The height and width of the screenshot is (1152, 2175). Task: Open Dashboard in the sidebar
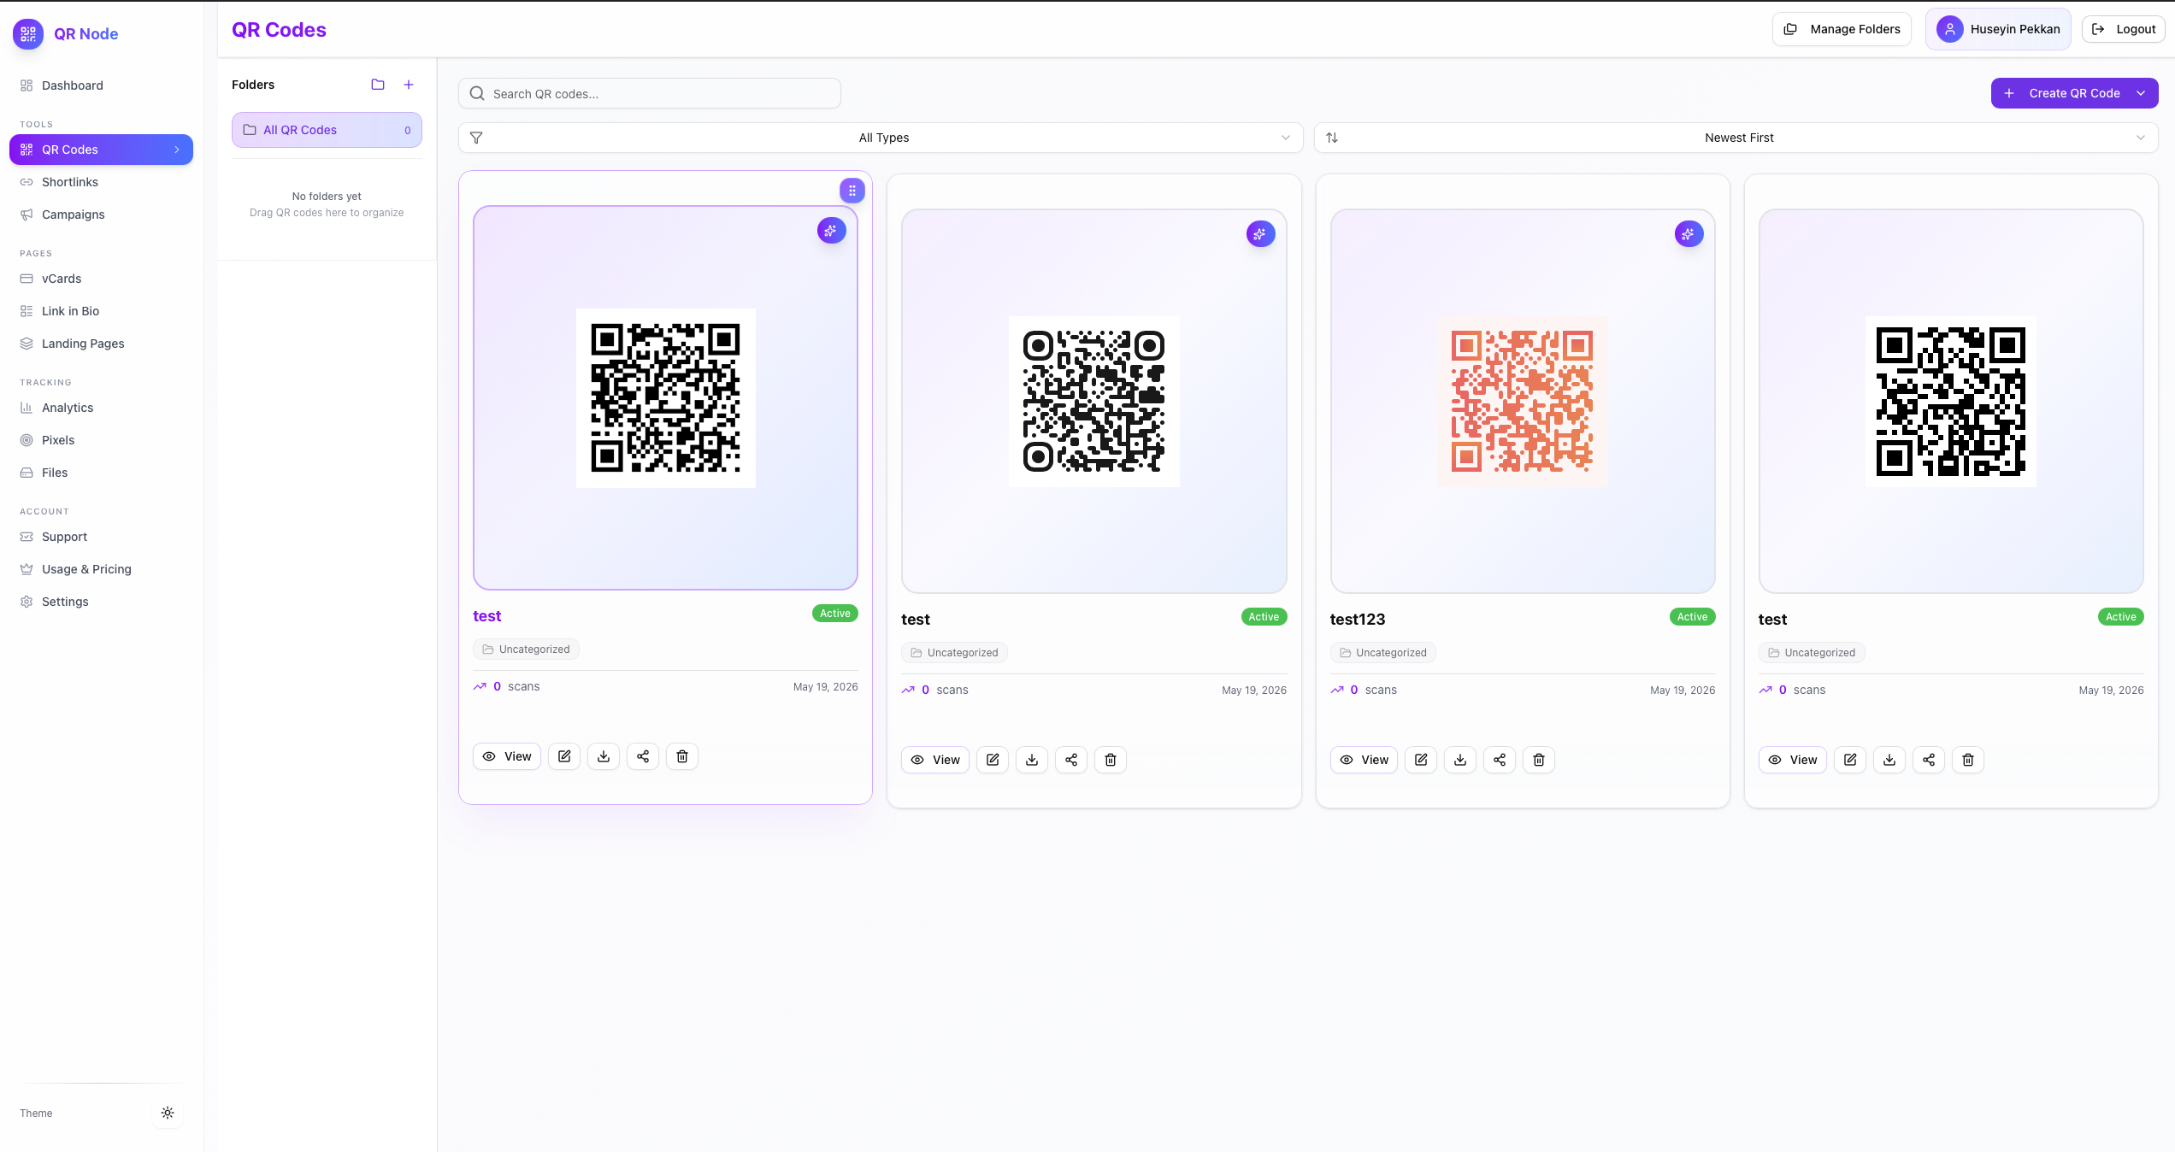[x=101, y=85]
